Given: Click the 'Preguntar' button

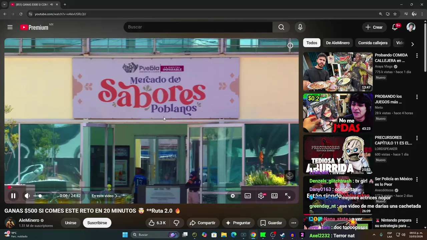Looking at the screenshot, I should point(238,223).
